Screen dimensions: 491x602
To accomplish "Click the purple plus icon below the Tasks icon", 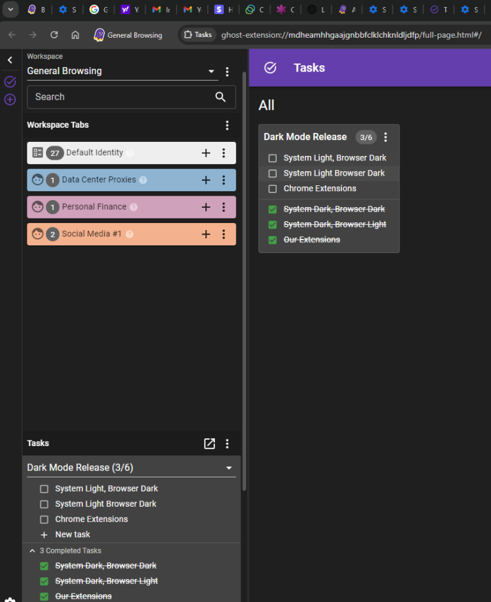I will click(x=9, y=100).
